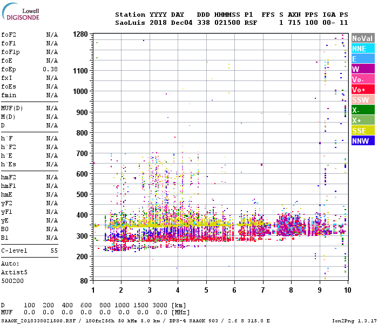Click the 6 MHz x-axis label
378x324 pixels.
[234, 290]
